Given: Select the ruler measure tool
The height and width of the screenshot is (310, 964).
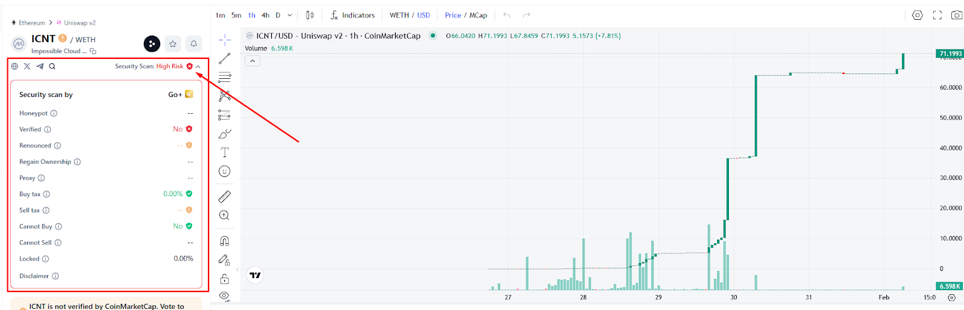Looking at the screenshot, I should click(x=225, y=196).
